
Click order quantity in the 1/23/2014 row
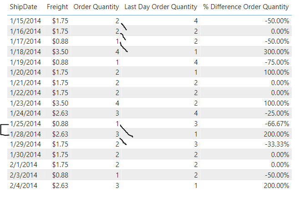pos(117,103)
